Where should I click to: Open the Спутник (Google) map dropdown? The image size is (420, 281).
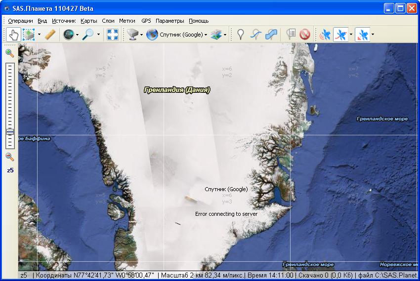point(177,35)
